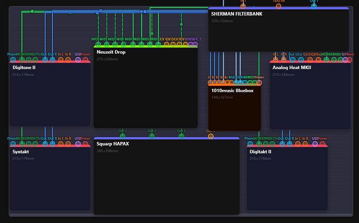Click the Sherman Filterbank Out 1 port
The image size is (359, 223).
tap(314, 6)
